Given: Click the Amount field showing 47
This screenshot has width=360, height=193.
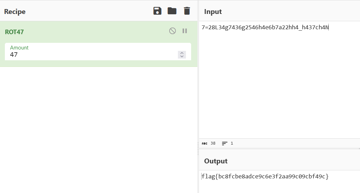Looking at the screenshot, I should pyautogui.click(x=90, y=55).
